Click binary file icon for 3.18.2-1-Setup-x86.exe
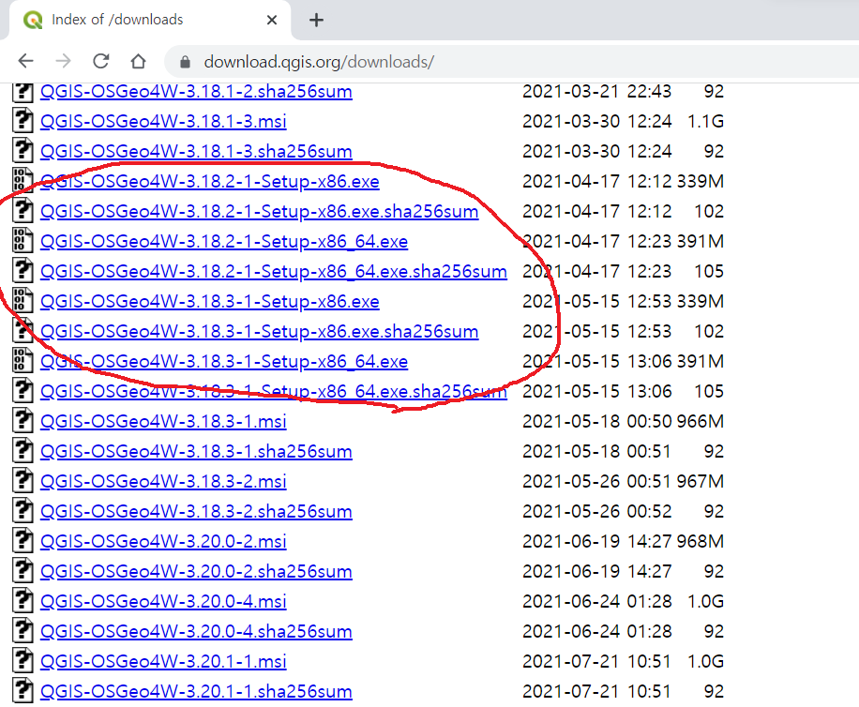Image resolution: width=859 pixels, height=707 pixels. pos(23,180)
